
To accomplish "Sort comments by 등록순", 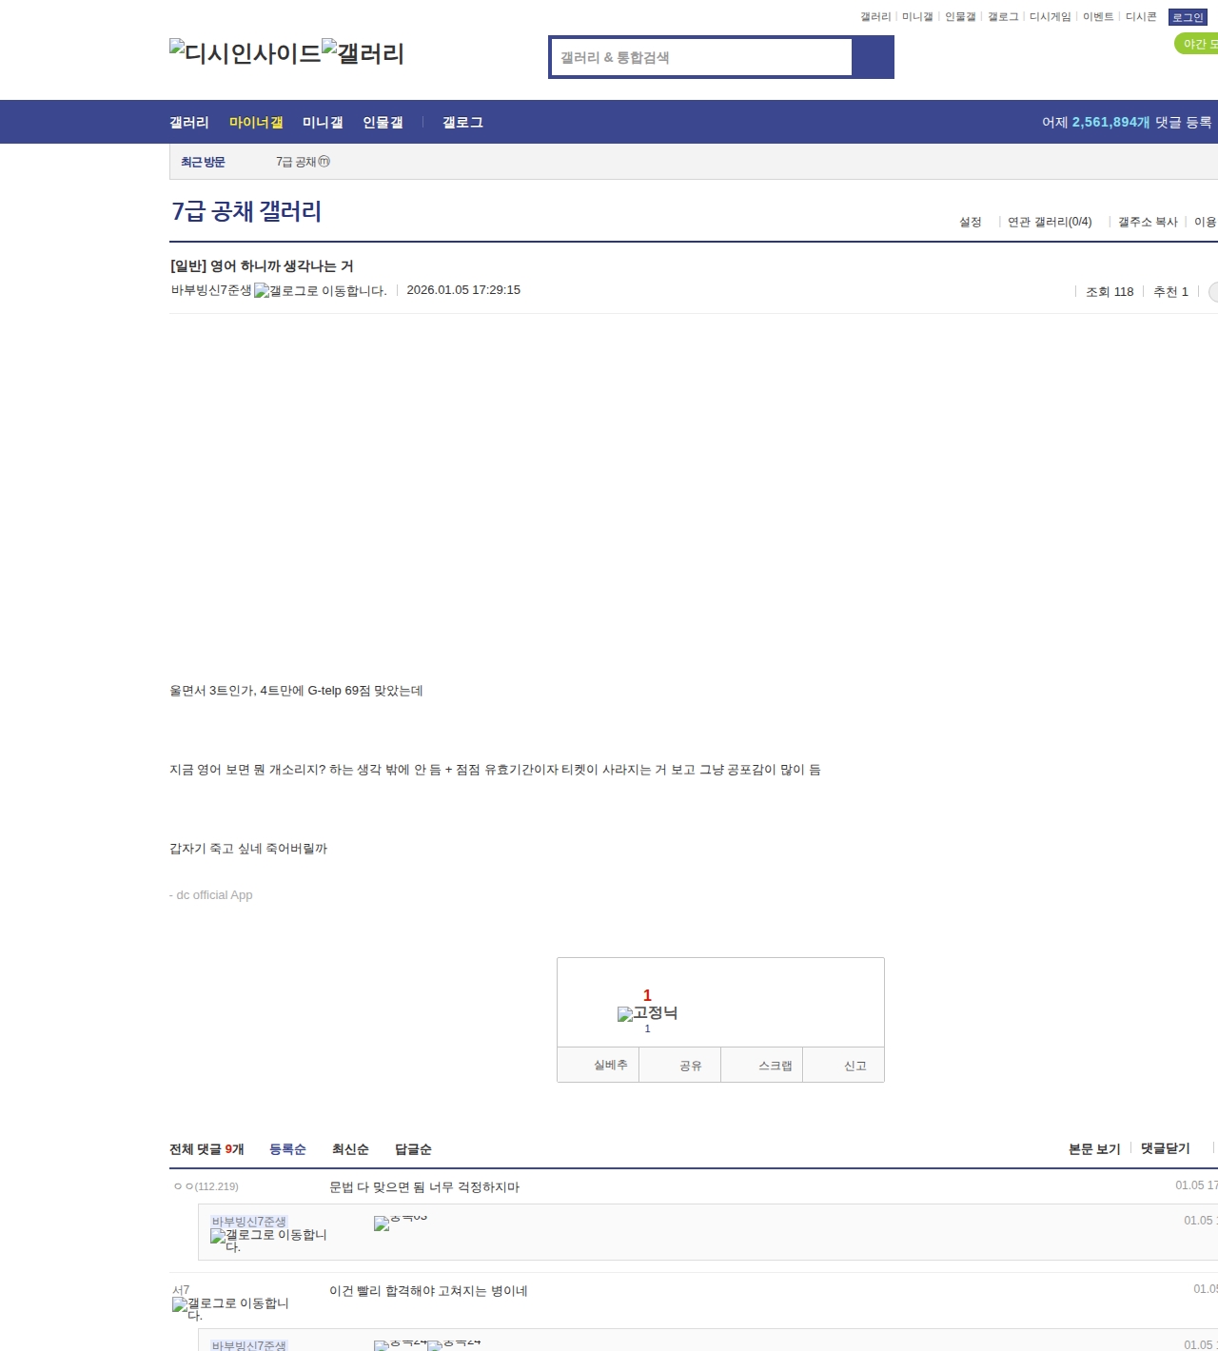I will [287, 1149].
